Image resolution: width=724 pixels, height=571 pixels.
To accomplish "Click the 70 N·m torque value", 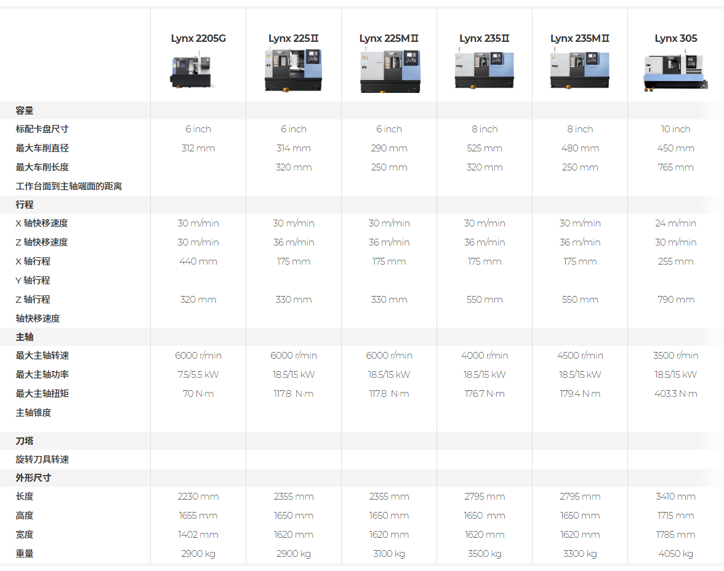I will coord(198,394).
